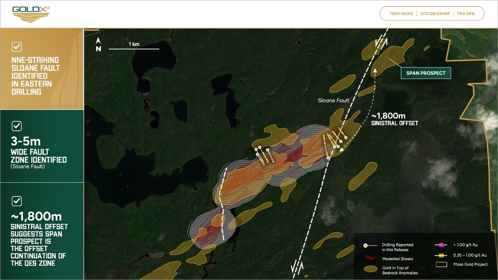Toggle checkbox above ~1,800m sinistral offset panel
498x280 pixels.
(x=17, y=201)
